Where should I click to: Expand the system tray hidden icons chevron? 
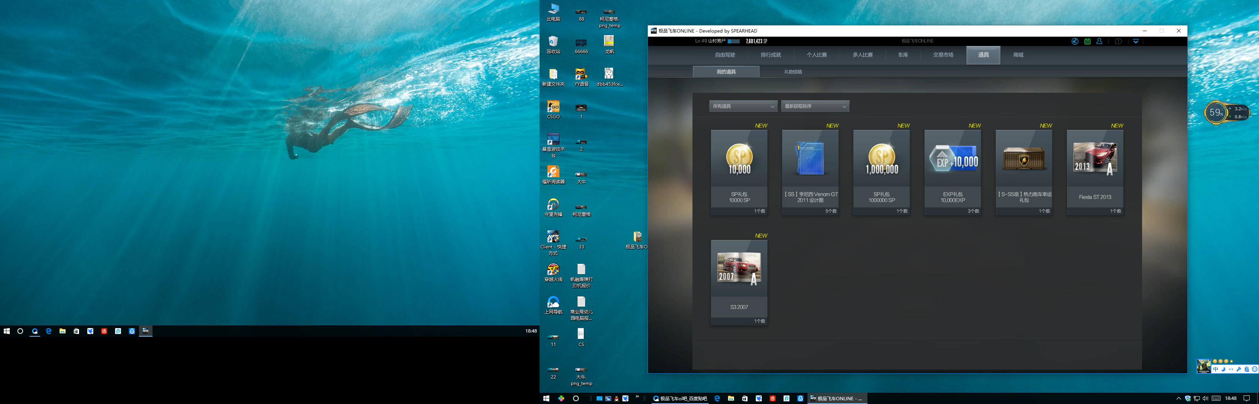pos(1178,399)
